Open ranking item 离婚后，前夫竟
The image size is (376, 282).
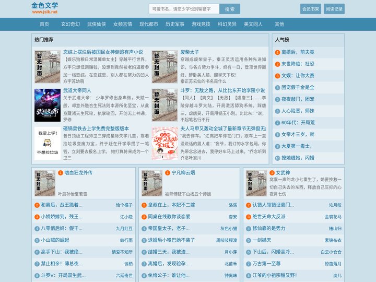pyautogui.click(x=298, y=52)
